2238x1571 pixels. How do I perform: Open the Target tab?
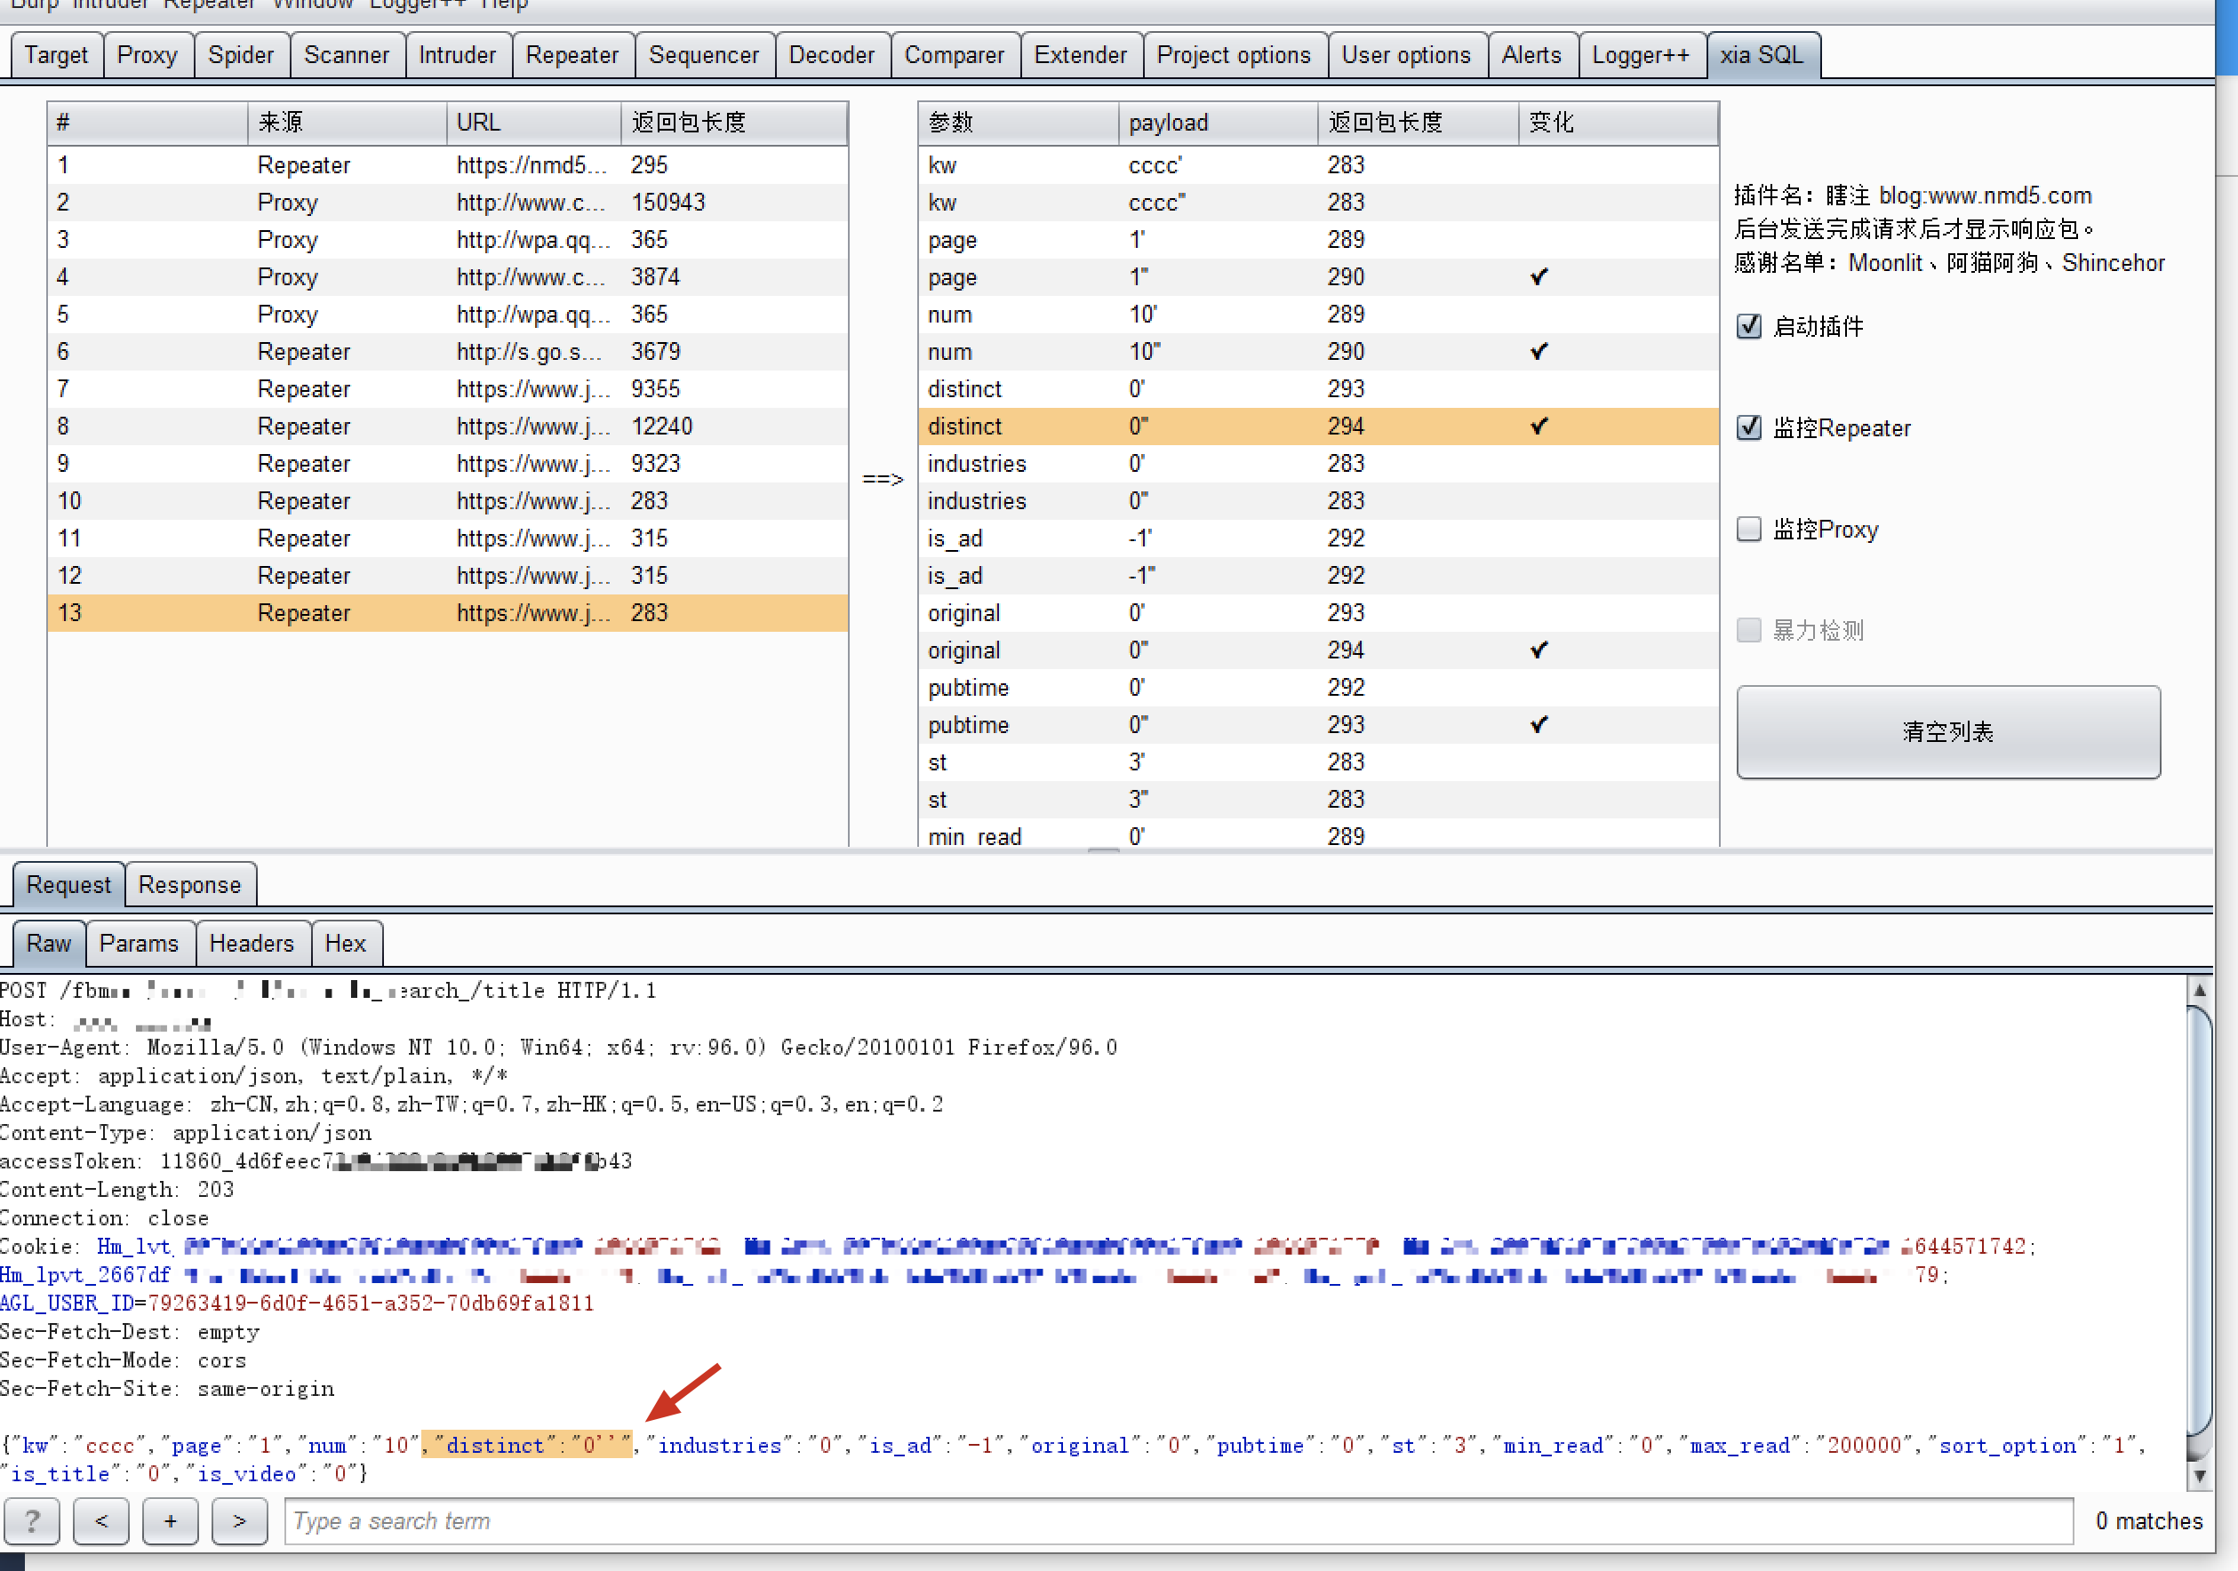[x=56, y=56]
